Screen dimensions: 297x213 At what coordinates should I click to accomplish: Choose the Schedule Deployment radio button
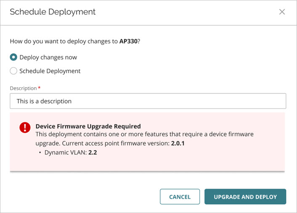[13, 71]
